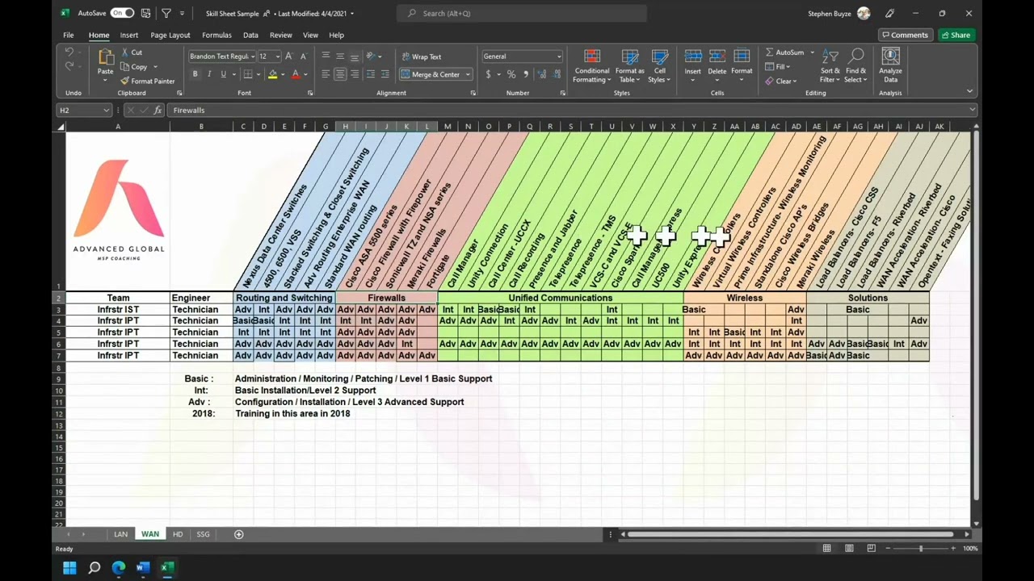Switch to the LAN sheet tab
Viewport: 1034px width, 581px height.
point(120,534)
